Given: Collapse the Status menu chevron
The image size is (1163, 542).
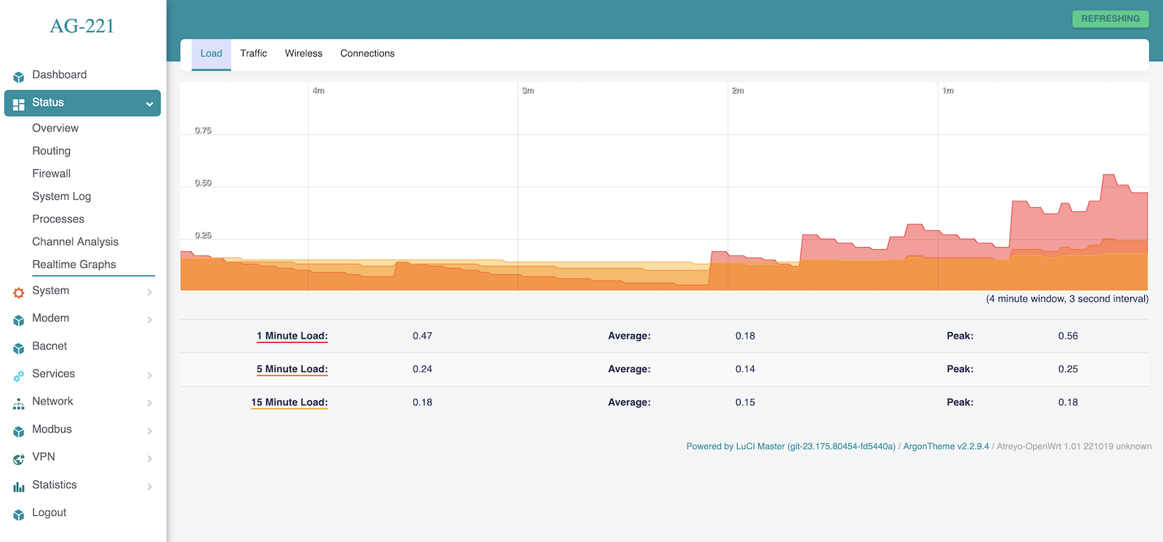Looking at the screenshot, I should point(149,104).
